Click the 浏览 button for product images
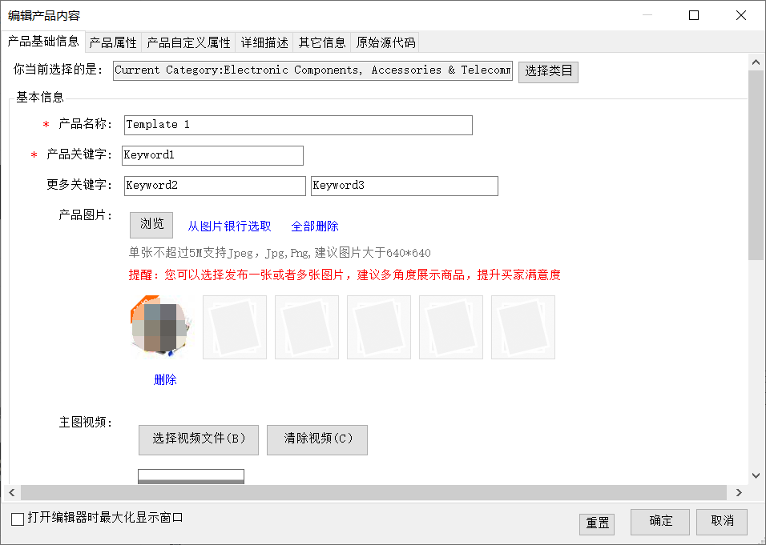 (151, 225)
